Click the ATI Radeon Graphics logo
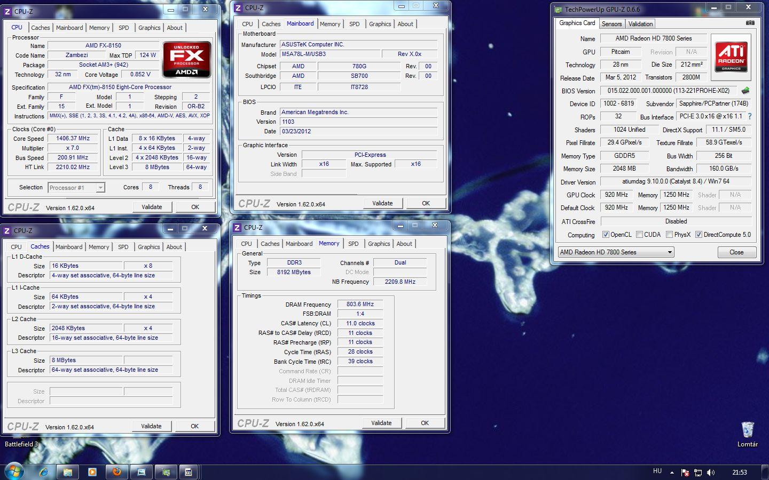The image size is (769, 480). tap(731, 58)
